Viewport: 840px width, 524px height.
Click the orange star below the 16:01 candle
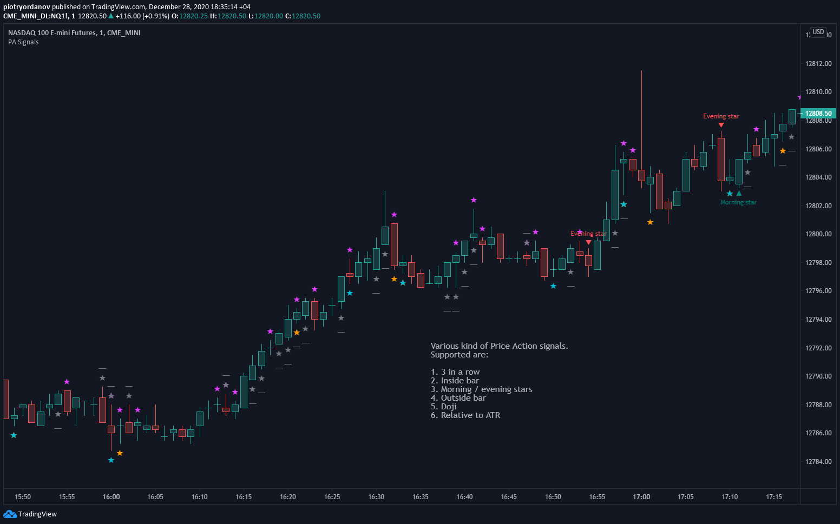coord(120,453)
